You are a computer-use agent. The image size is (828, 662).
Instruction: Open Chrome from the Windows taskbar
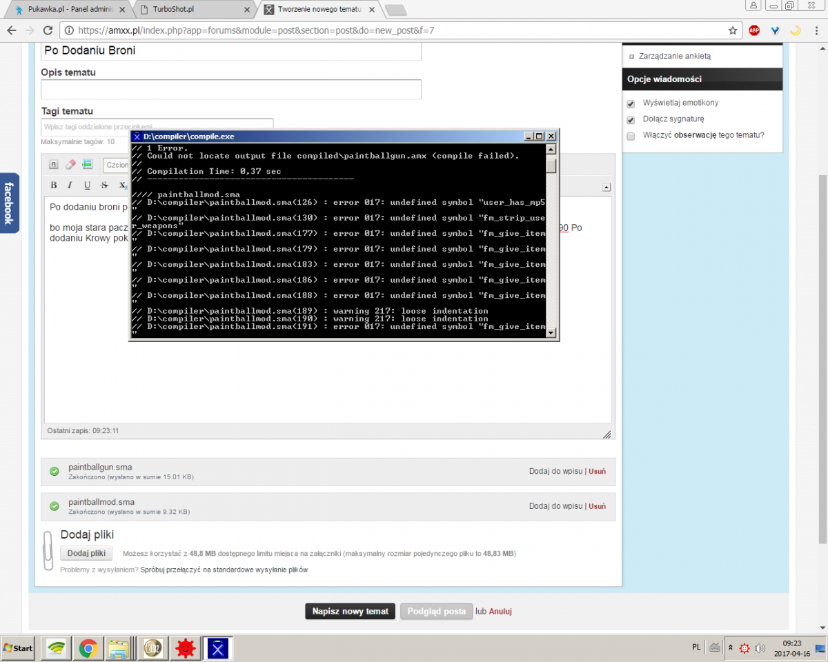(x=88, y=648)
